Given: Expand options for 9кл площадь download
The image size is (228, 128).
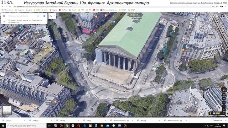Looking at the screenshot, I should pos(186,121).
